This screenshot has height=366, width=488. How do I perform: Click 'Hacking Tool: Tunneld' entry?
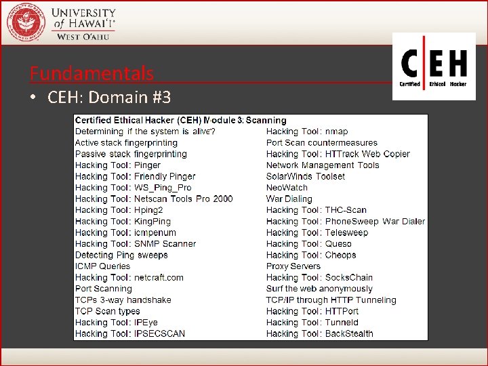pyautogui.click(x=312, y=323)
